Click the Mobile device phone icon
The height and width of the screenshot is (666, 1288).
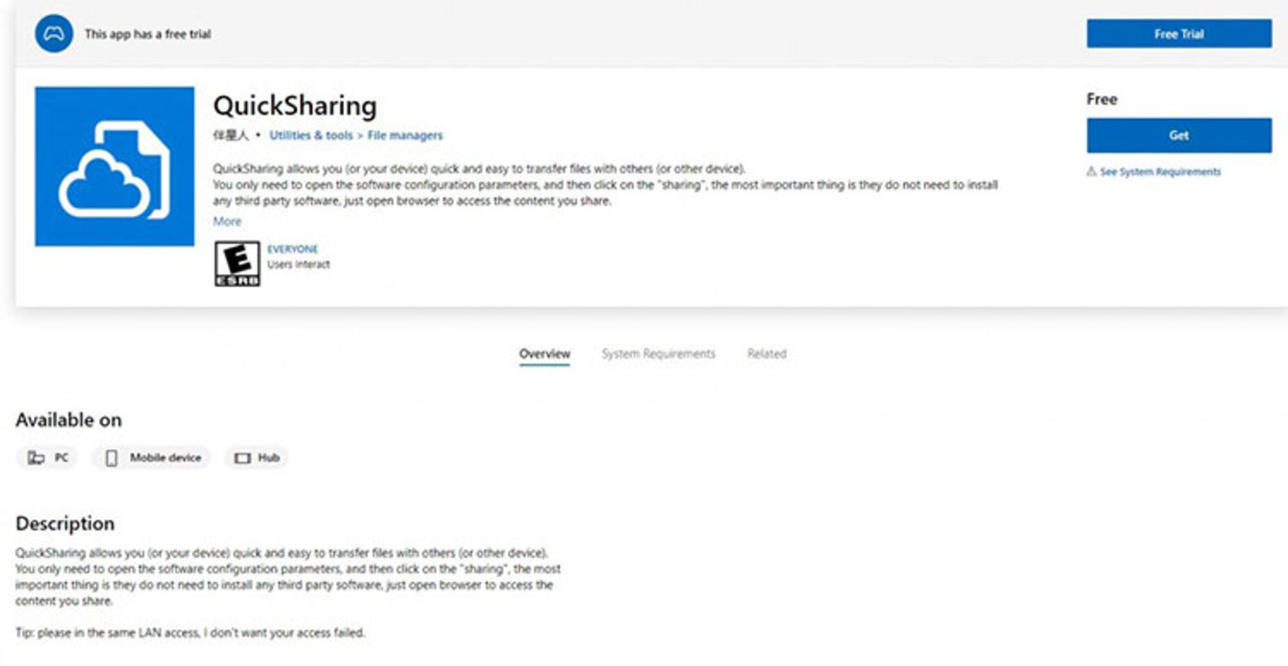111,458
